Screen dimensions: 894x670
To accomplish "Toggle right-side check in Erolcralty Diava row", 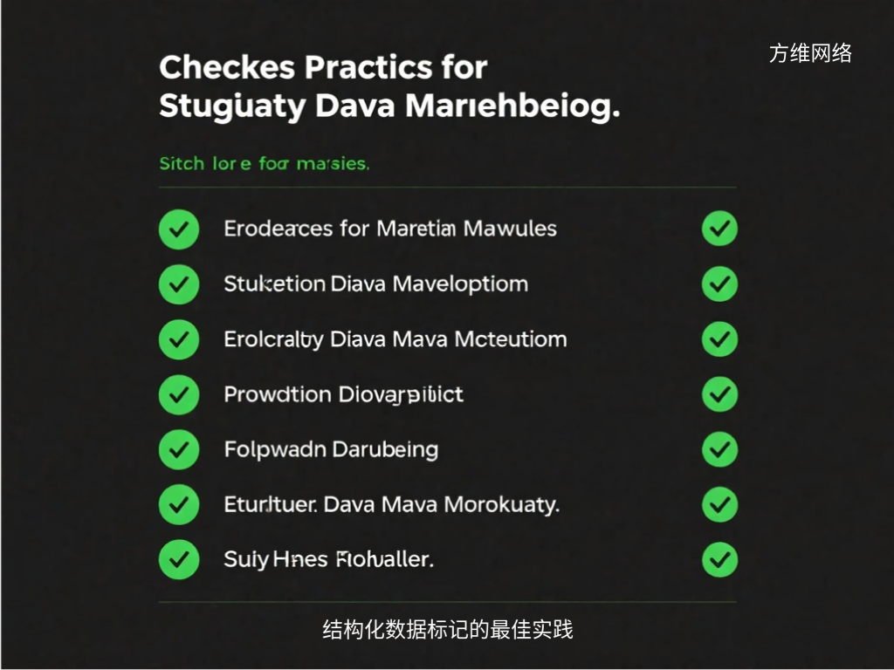I will point(719,339).
